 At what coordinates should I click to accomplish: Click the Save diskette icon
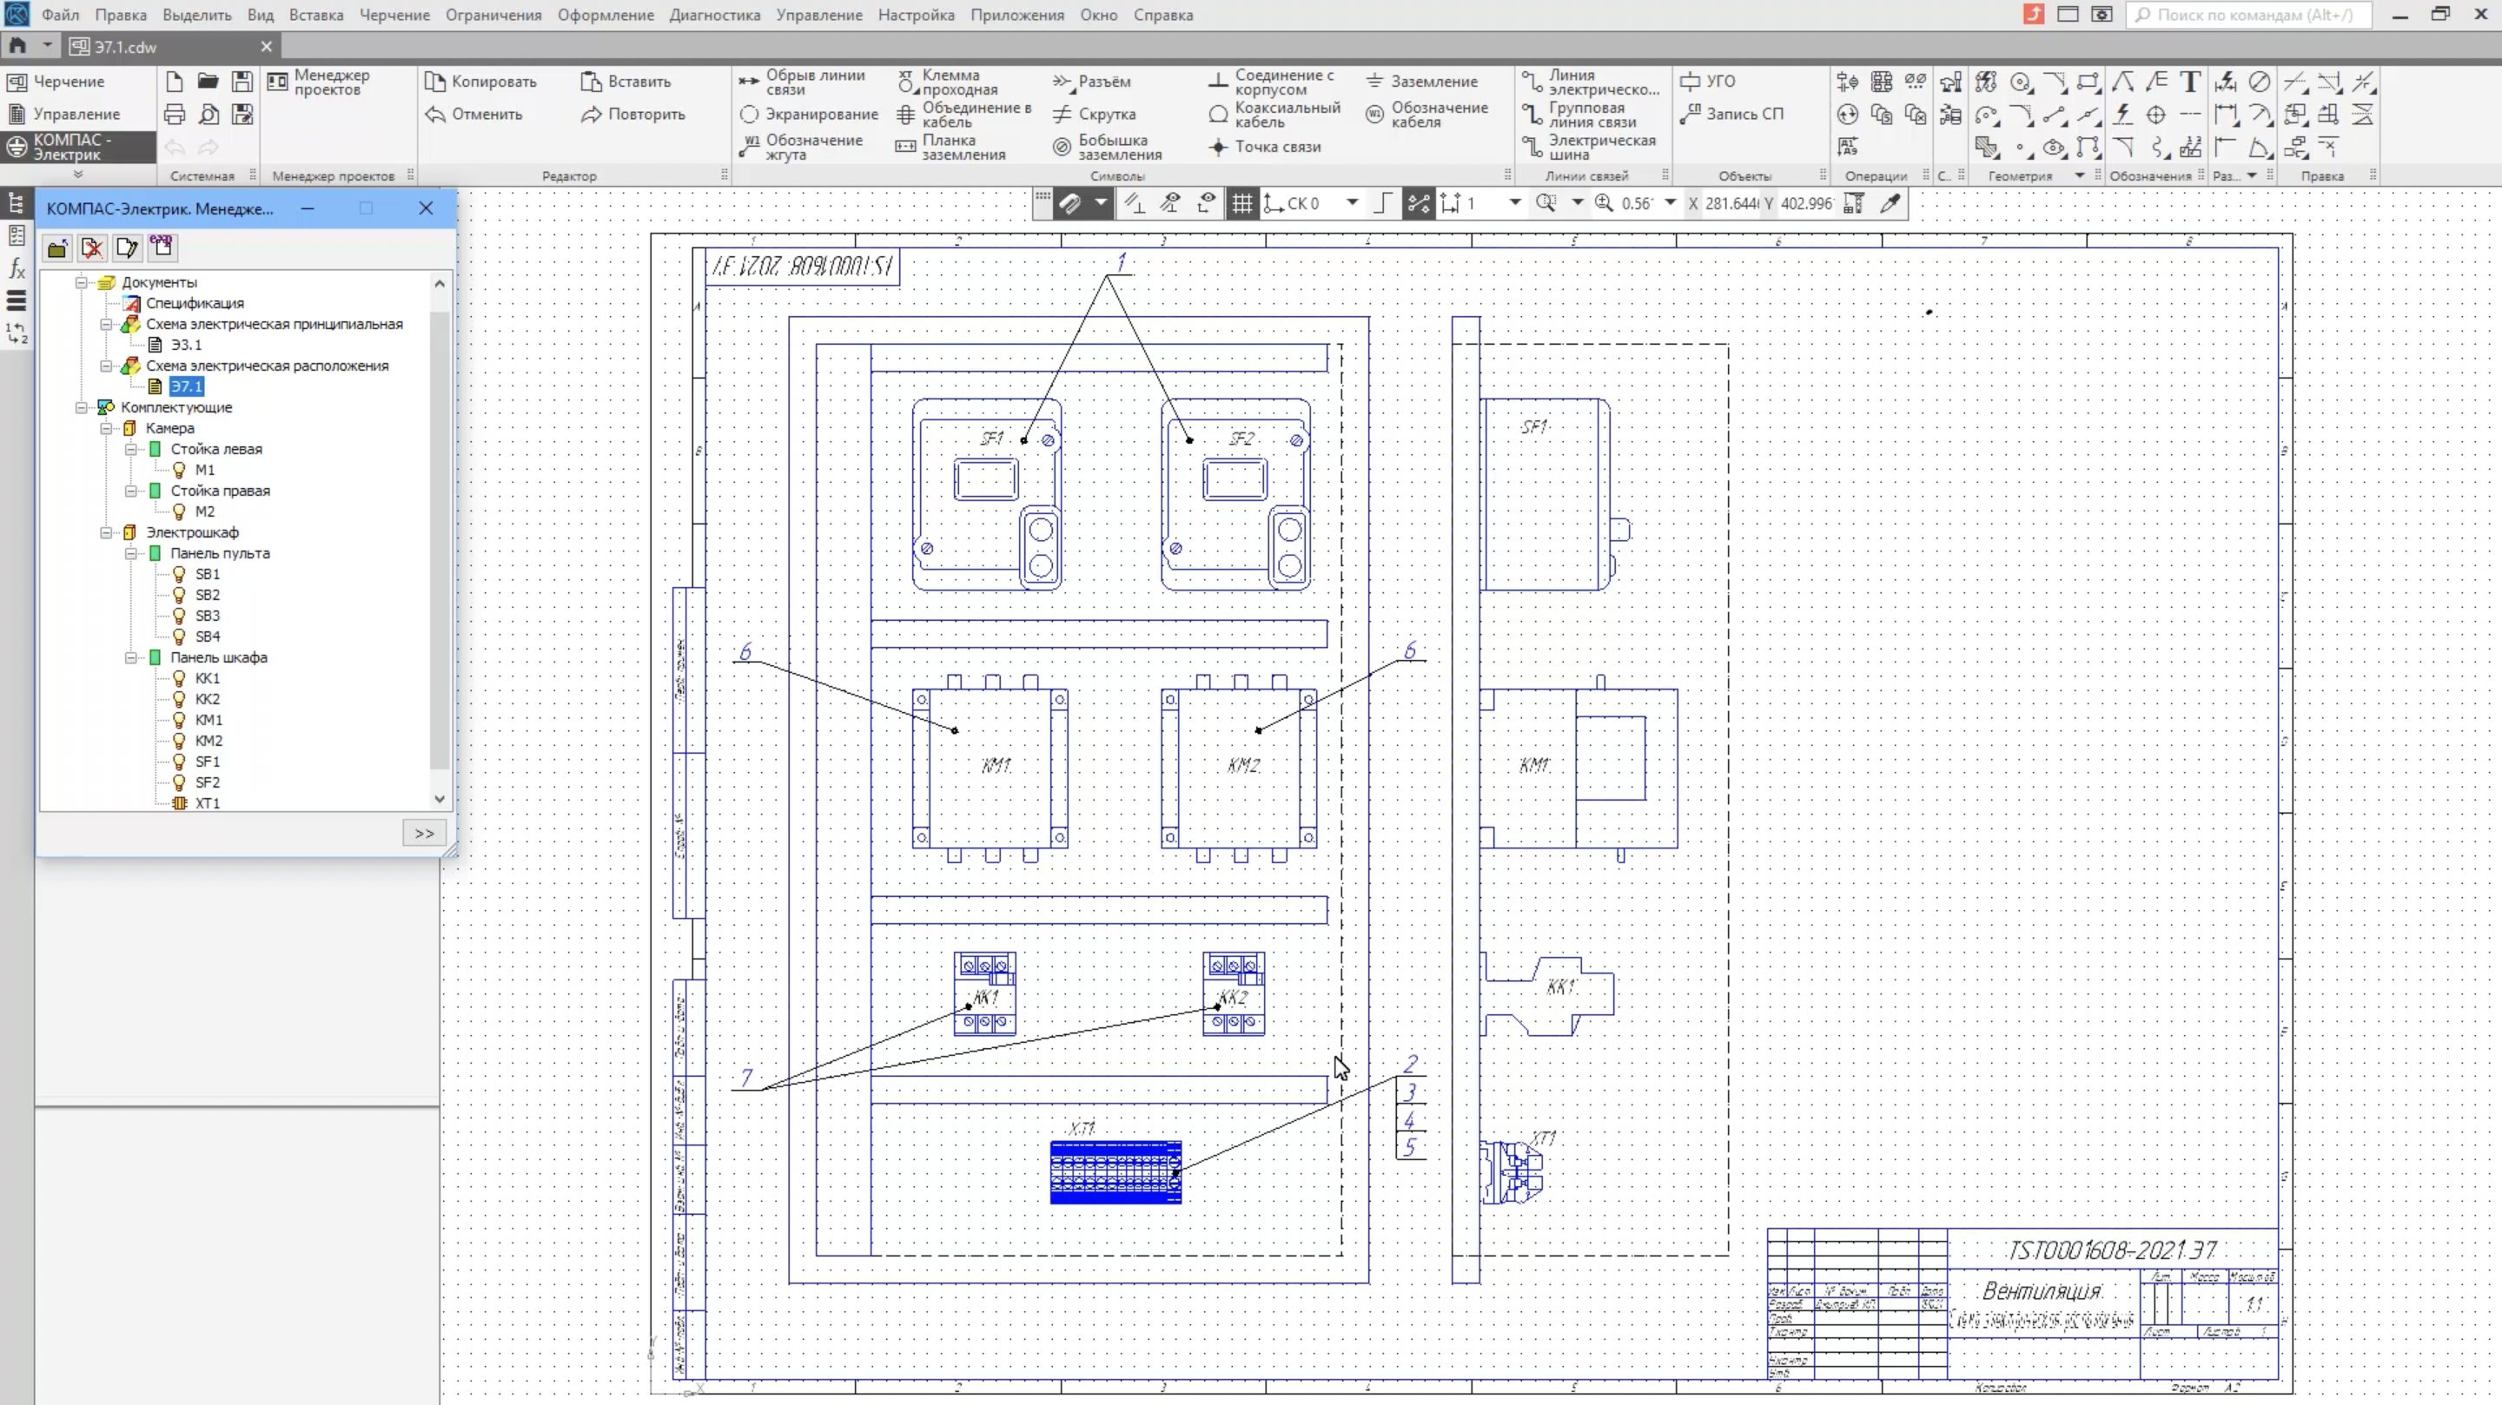[242, 82]
